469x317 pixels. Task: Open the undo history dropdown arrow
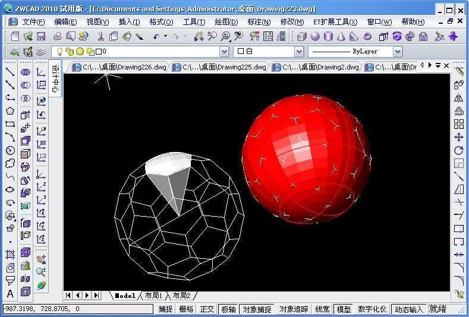pos(165,36)
